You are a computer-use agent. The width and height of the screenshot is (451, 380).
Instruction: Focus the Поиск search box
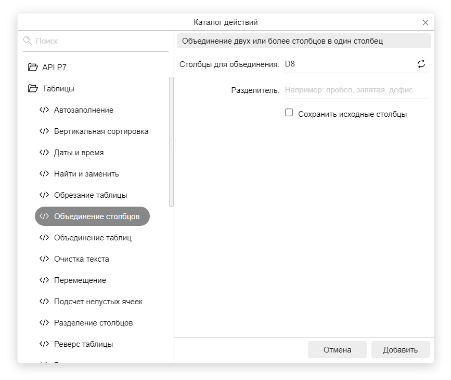click(99, 40)
